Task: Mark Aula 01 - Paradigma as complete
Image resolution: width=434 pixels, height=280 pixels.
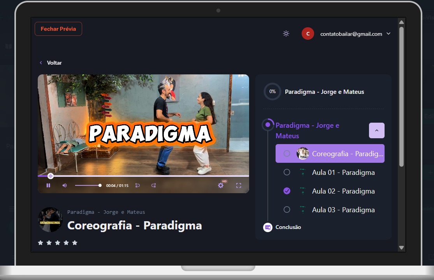Action: [x=287, y=172]
